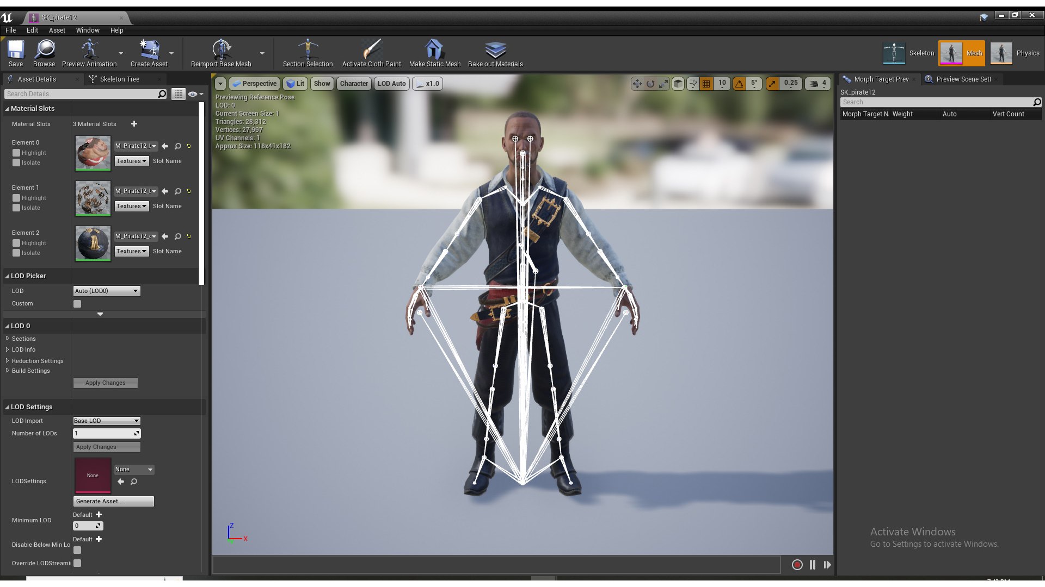
Task: Select the scale gizmo icon in viewport
Action: click(x=663, y=84)
